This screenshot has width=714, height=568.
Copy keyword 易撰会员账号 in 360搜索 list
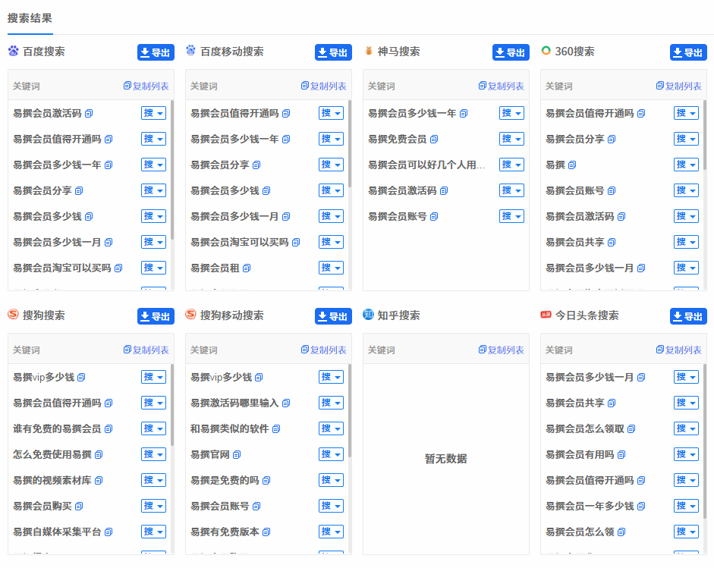[x=612, y=190]
